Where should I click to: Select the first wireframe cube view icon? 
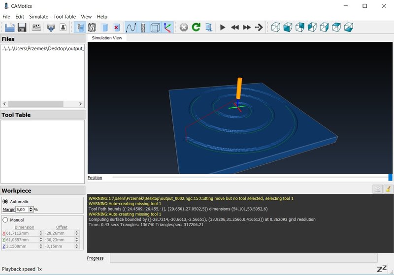276,27
